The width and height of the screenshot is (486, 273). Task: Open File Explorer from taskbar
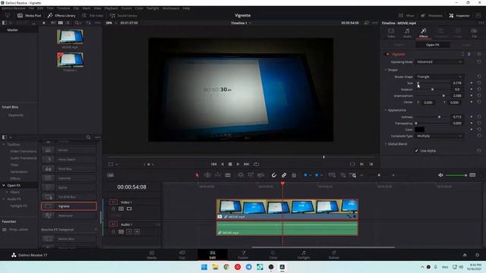point(215,267)
